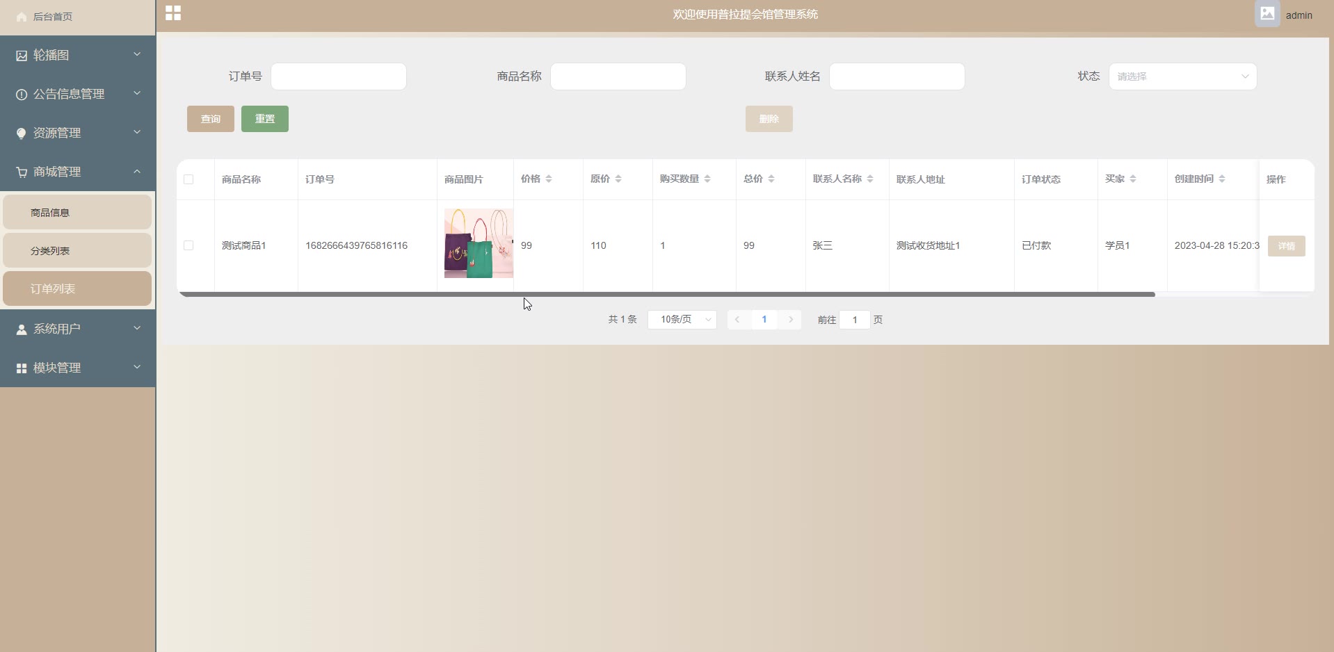This screenshot has height=652, width=1334.
Task: Open the 测试商品1 product image thumbnail
Action: click(479, 243)
